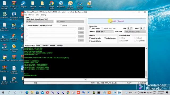Decrease the EMI value with the down arrow

[131, 29]
